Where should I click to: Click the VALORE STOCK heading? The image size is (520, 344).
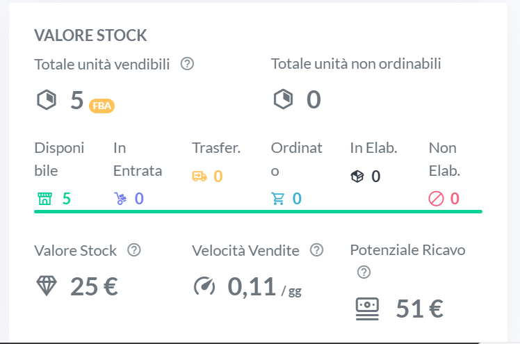pyautogui.click(x=90, y=35)
